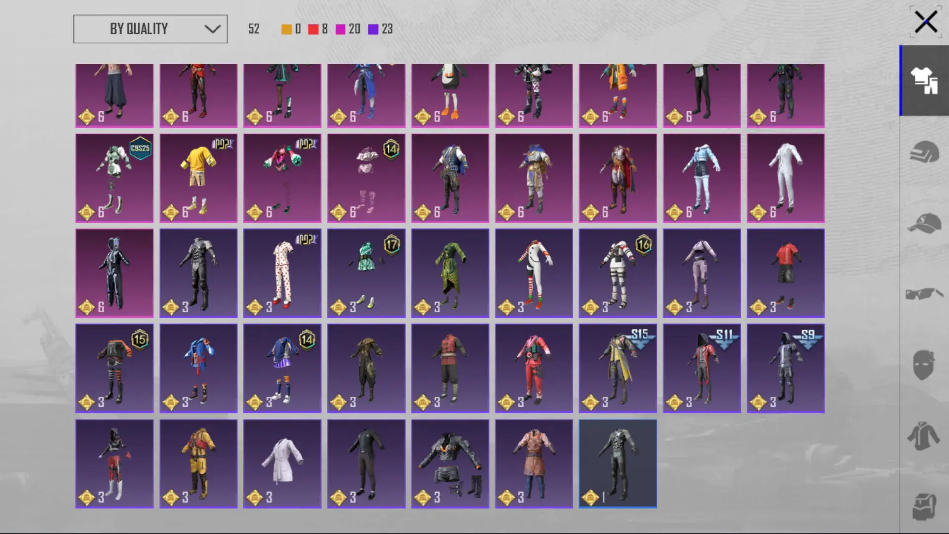The image size is (949, 534).
Task: Open the jacket category icon
Action: [x=924, y=436]
